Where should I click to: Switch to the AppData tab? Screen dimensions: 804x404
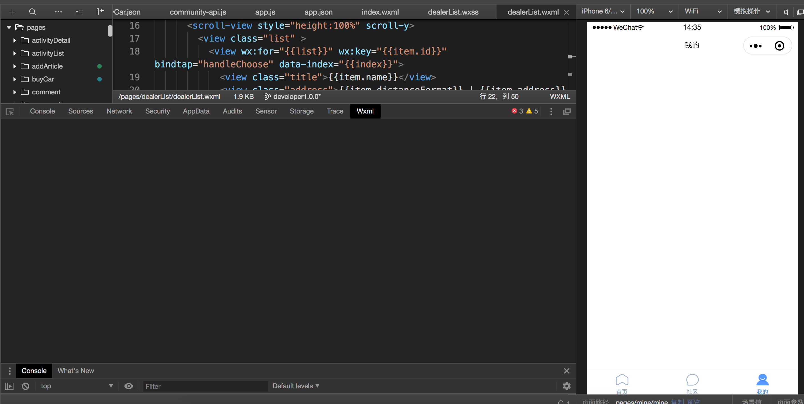pos(196,111)
